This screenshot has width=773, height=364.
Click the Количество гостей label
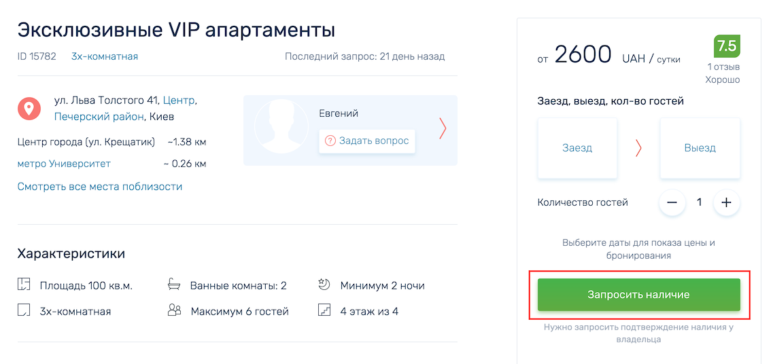tap(583, 202)
